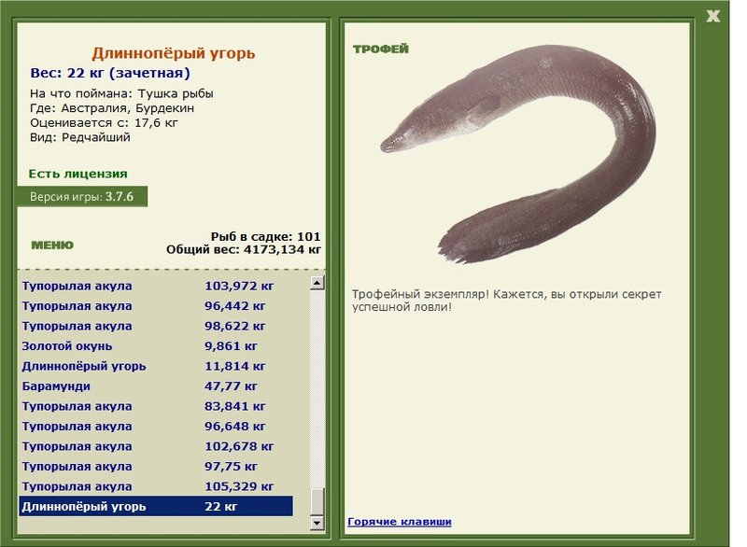Select Длиннопёрый угорь 11,814 кг entry

[x=156, y=366]
